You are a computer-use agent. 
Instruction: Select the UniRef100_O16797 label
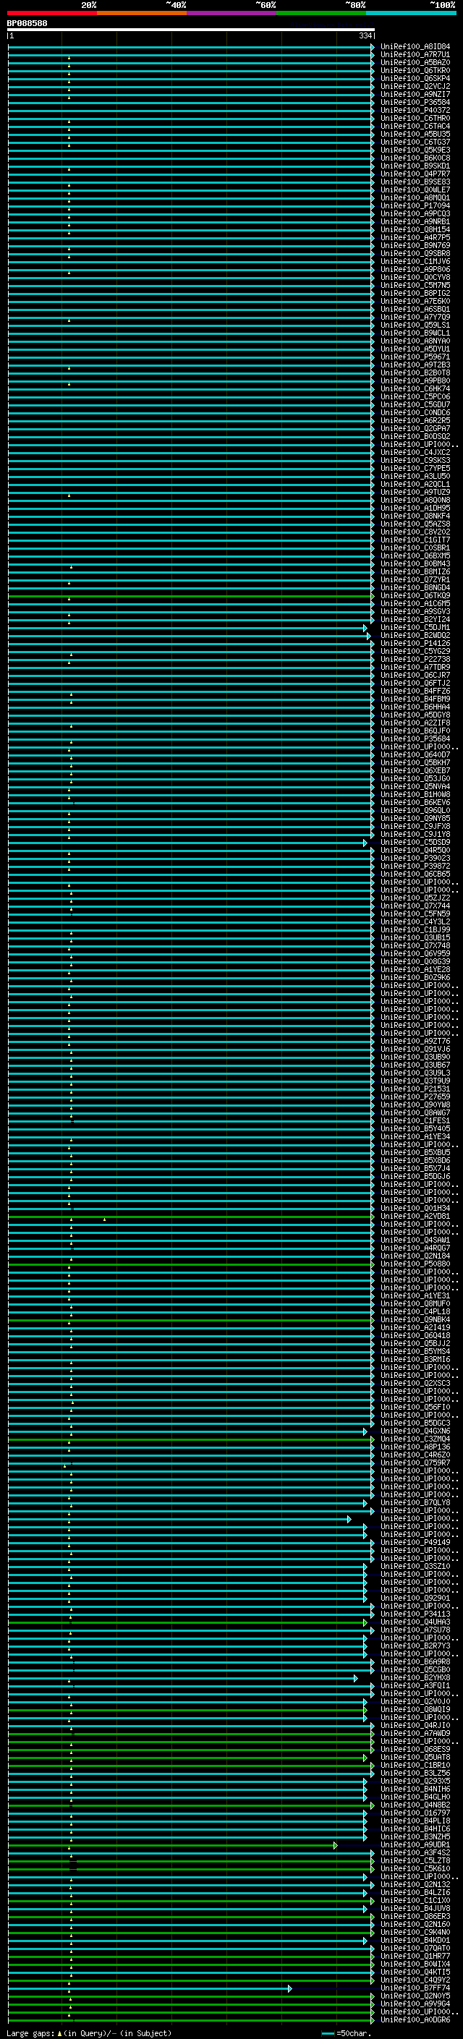(x=415, y=1813)
